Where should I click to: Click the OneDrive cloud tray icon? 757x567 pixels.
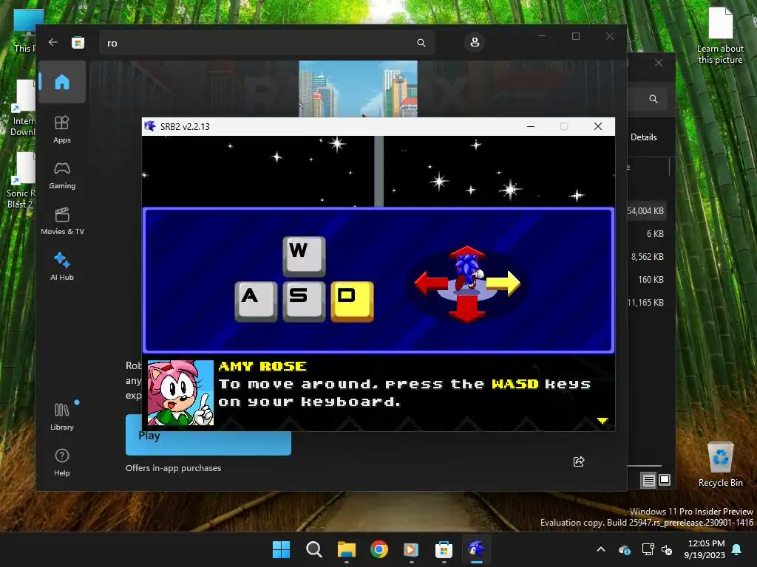(x=624, y=549)
